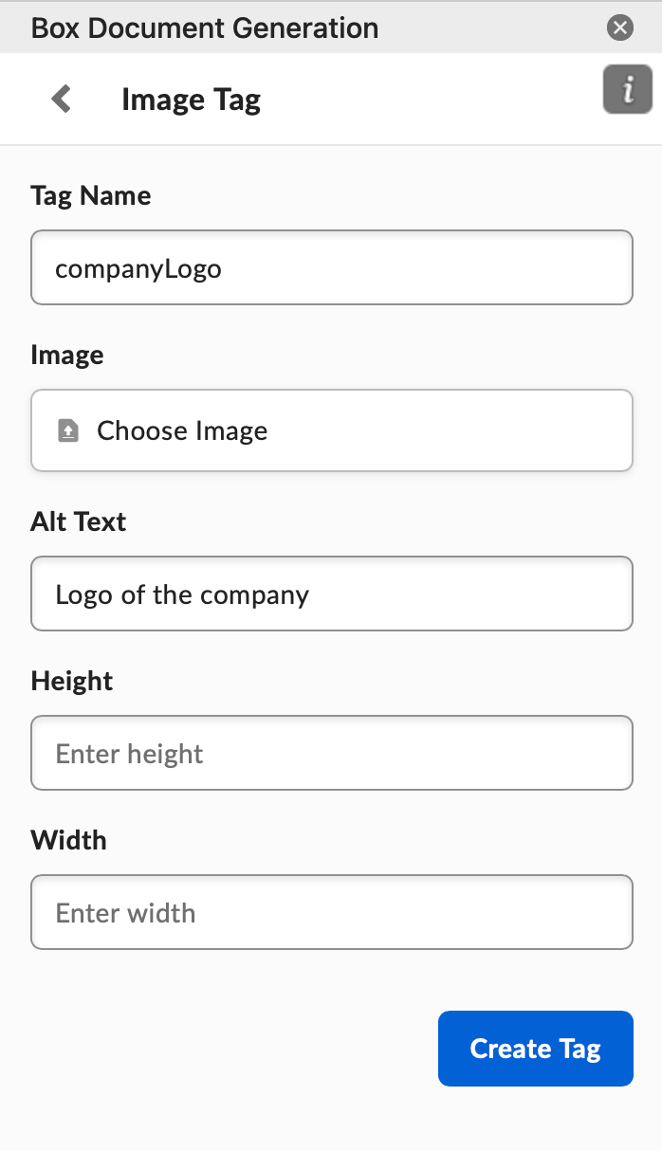Open the image file picker via Choose Image
Image resolution: width=662 pixels, height=1151 pixels.
(331, 429)
